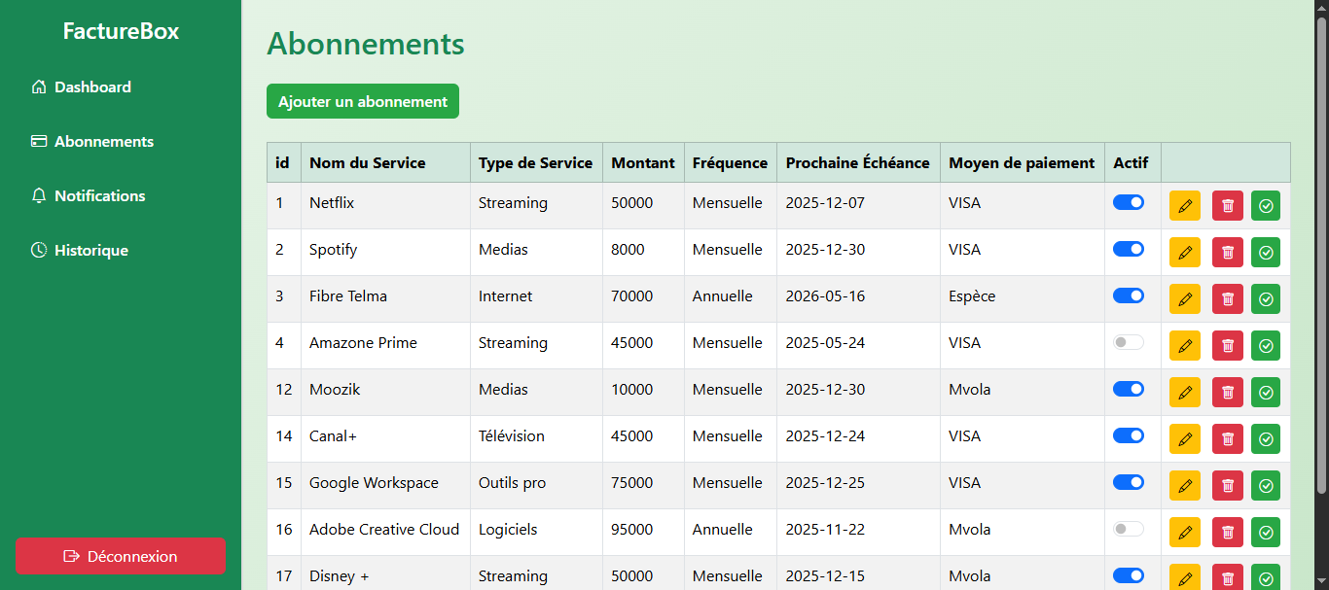
Task: Toggle off the Actif switch for Moozik
Action: click(x=1129, y=389)
